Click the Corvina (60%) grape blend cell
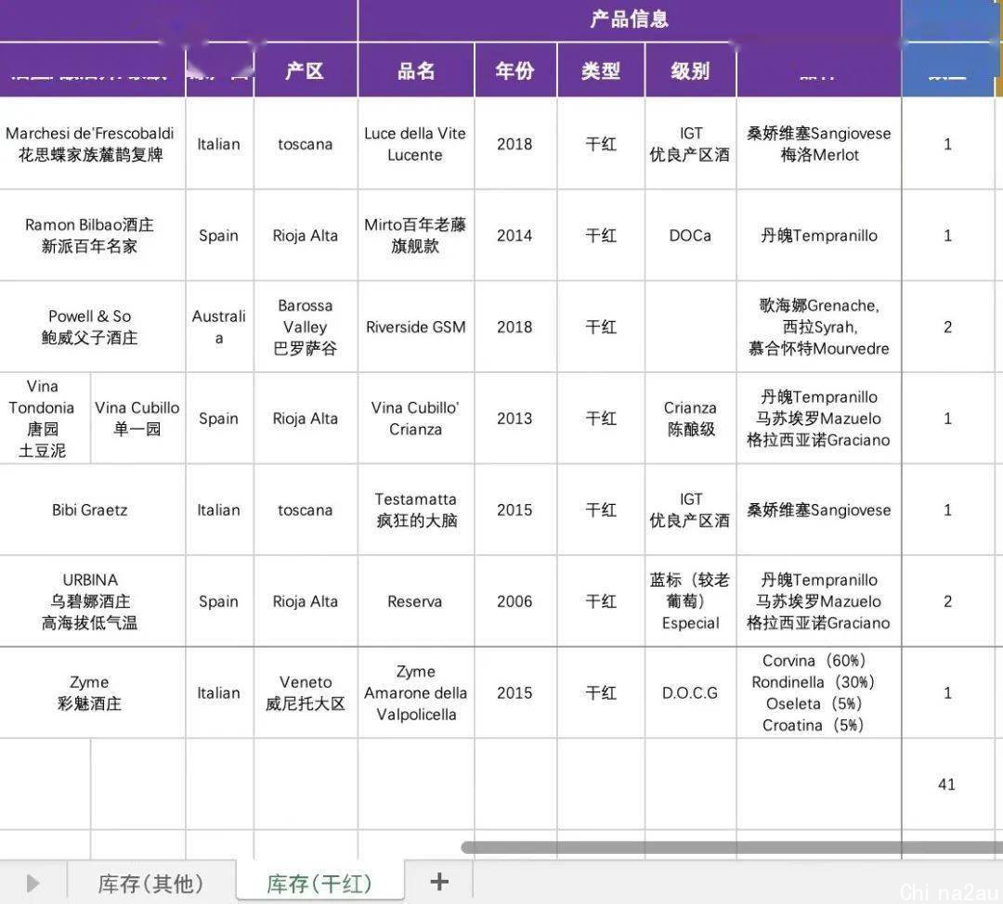The height and width of the screenshot is (904, 1003). coord(819,692)
